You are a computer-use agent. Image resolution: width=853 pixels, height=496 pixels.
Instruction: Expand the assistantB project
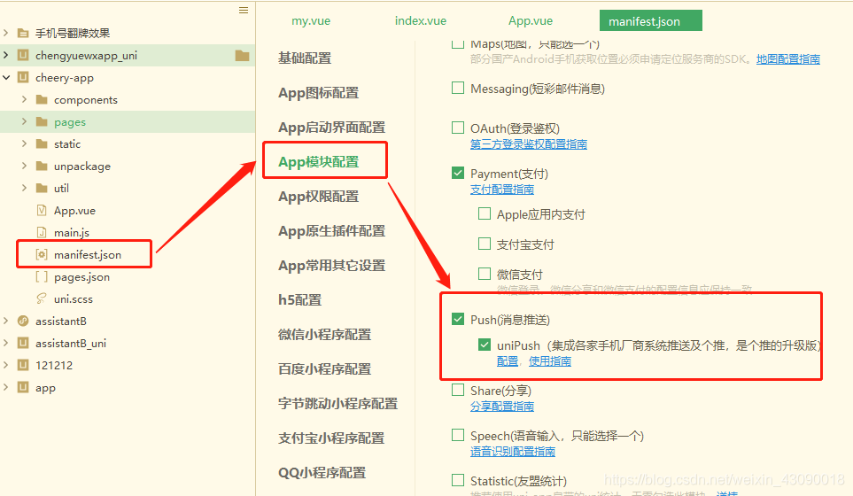pyautogui.click(x=6, y=321)
